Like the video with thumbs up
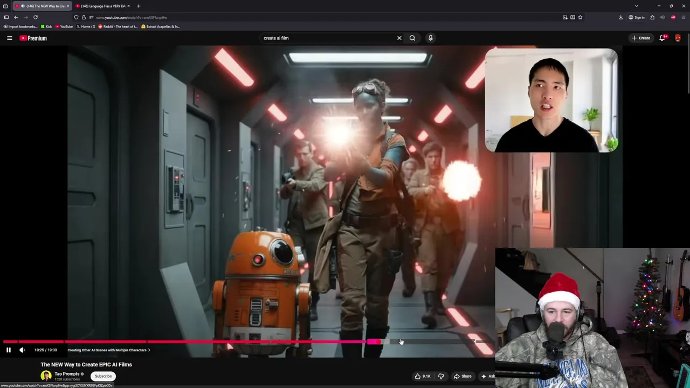The height and width of the screenshot is (388, 690). (x=423, y=376)
